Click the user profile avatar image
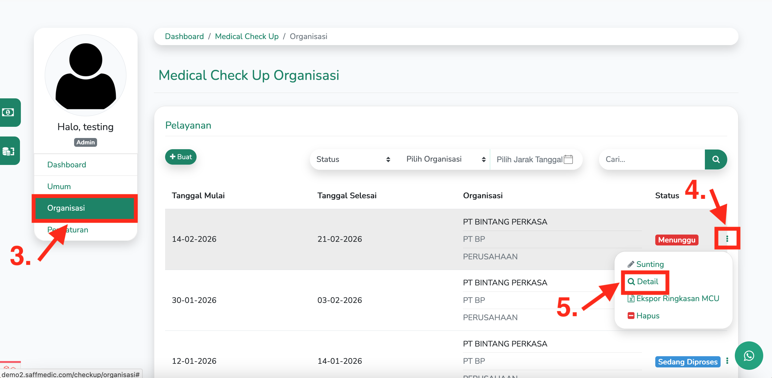Screen dimensions: 772x378 [x=86, y=76]
